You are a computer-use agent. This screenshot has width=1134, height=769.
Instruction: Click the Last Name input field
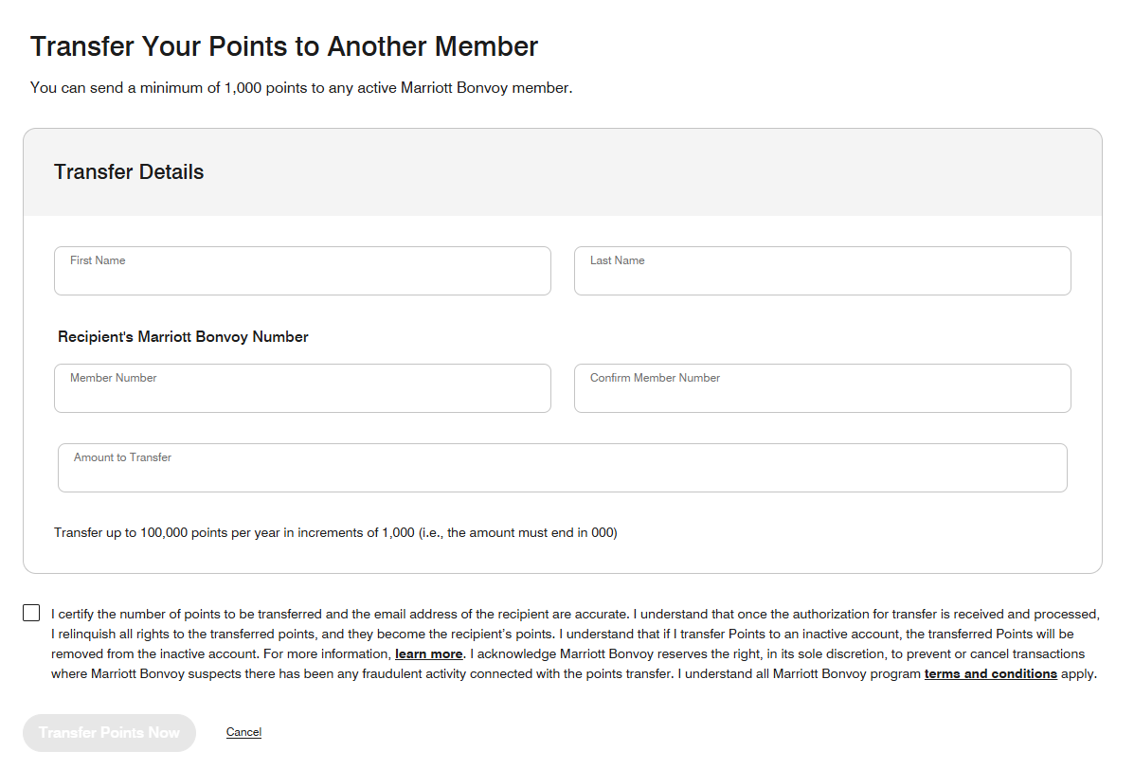(x=821, y=271)
